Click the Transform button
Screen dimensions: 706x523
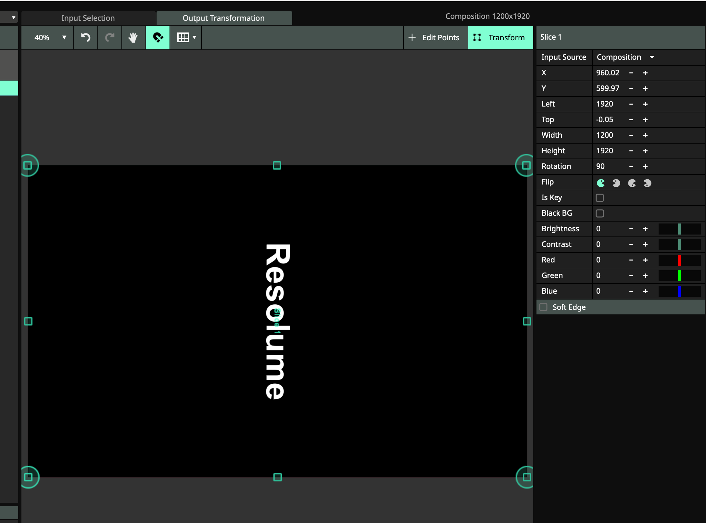click(500, 38)
